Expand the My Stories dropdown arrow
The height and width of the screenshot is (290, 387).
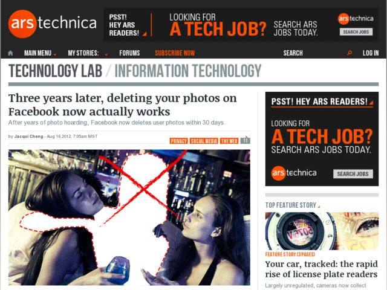106,54
